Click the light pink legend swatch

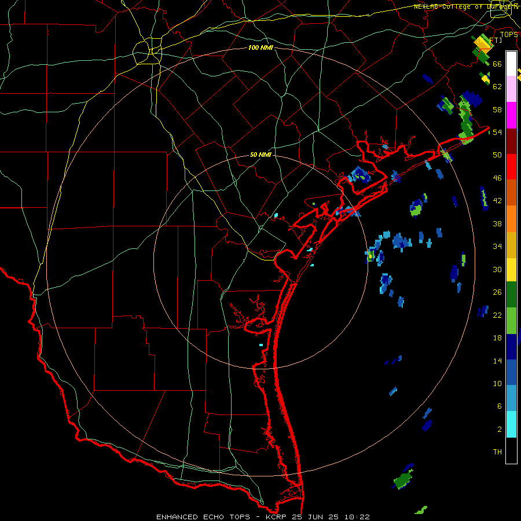pos(511,89)
